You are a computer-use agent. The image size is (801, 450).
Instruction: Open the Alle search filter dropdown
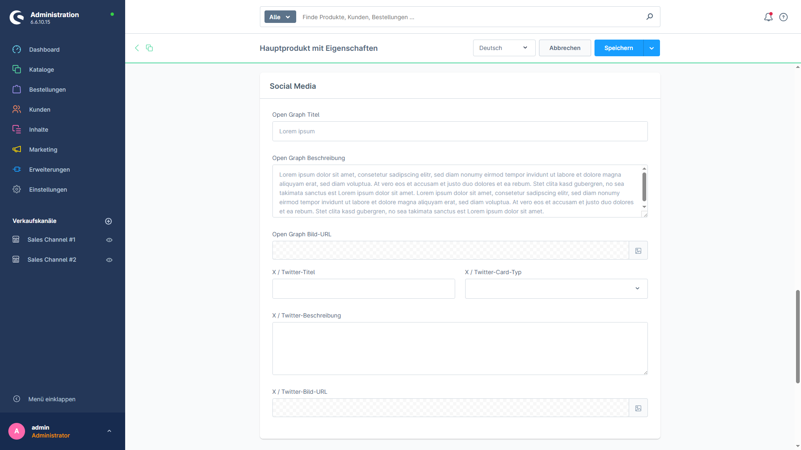coord(280,17)
